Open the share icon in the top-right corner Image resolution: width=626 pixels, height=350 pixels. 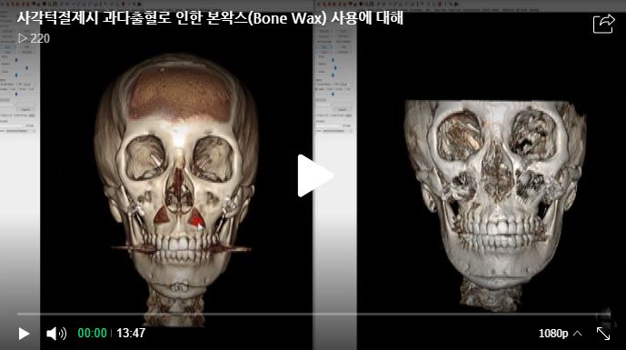click(x=603, y=24)
